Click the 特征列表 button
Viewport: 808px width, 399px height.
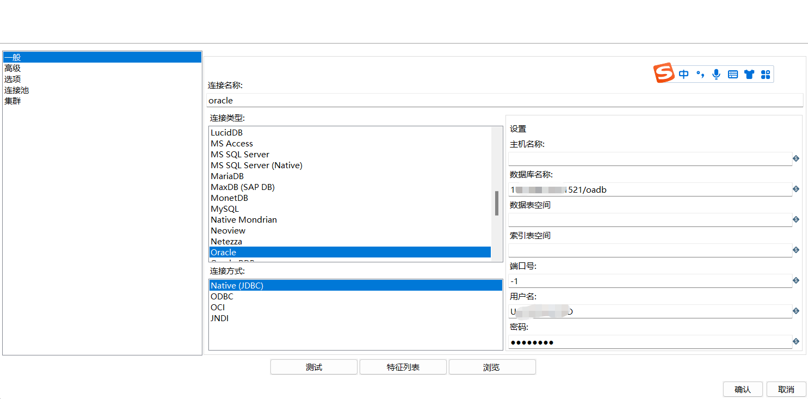click(403, 367)
